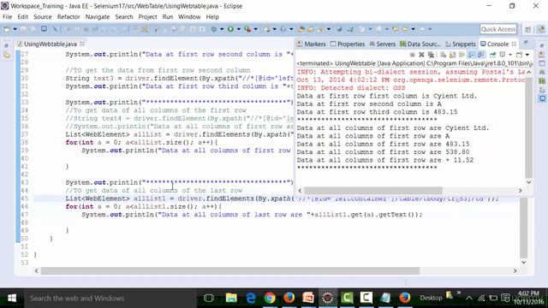Click Remove All Terminated Launches icon
This screenshot has height=308, width=548.
[431, 55]
